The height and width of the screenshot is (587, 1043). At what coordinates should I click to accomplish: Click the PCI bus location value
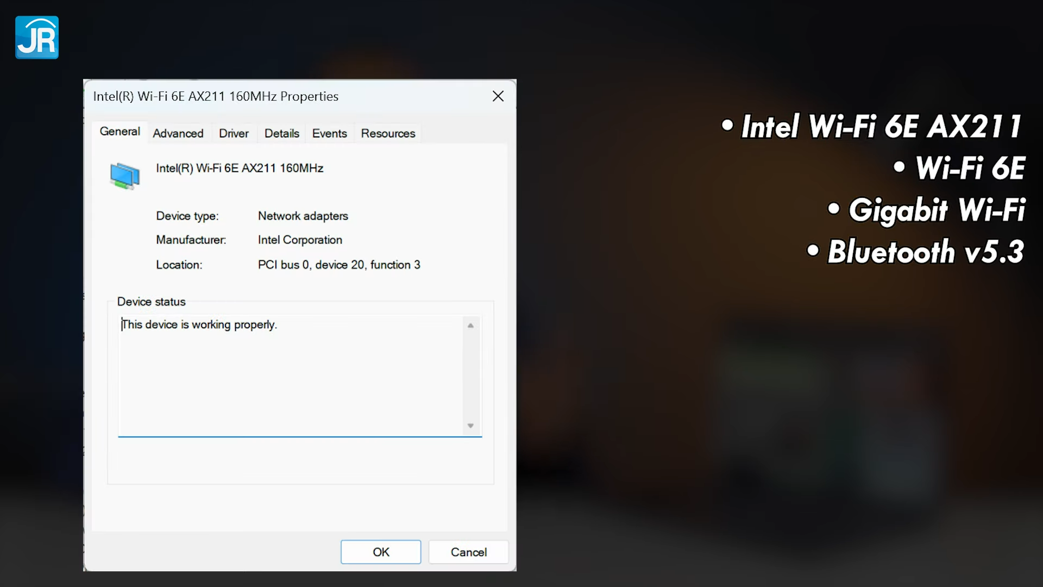coord(339,265)
